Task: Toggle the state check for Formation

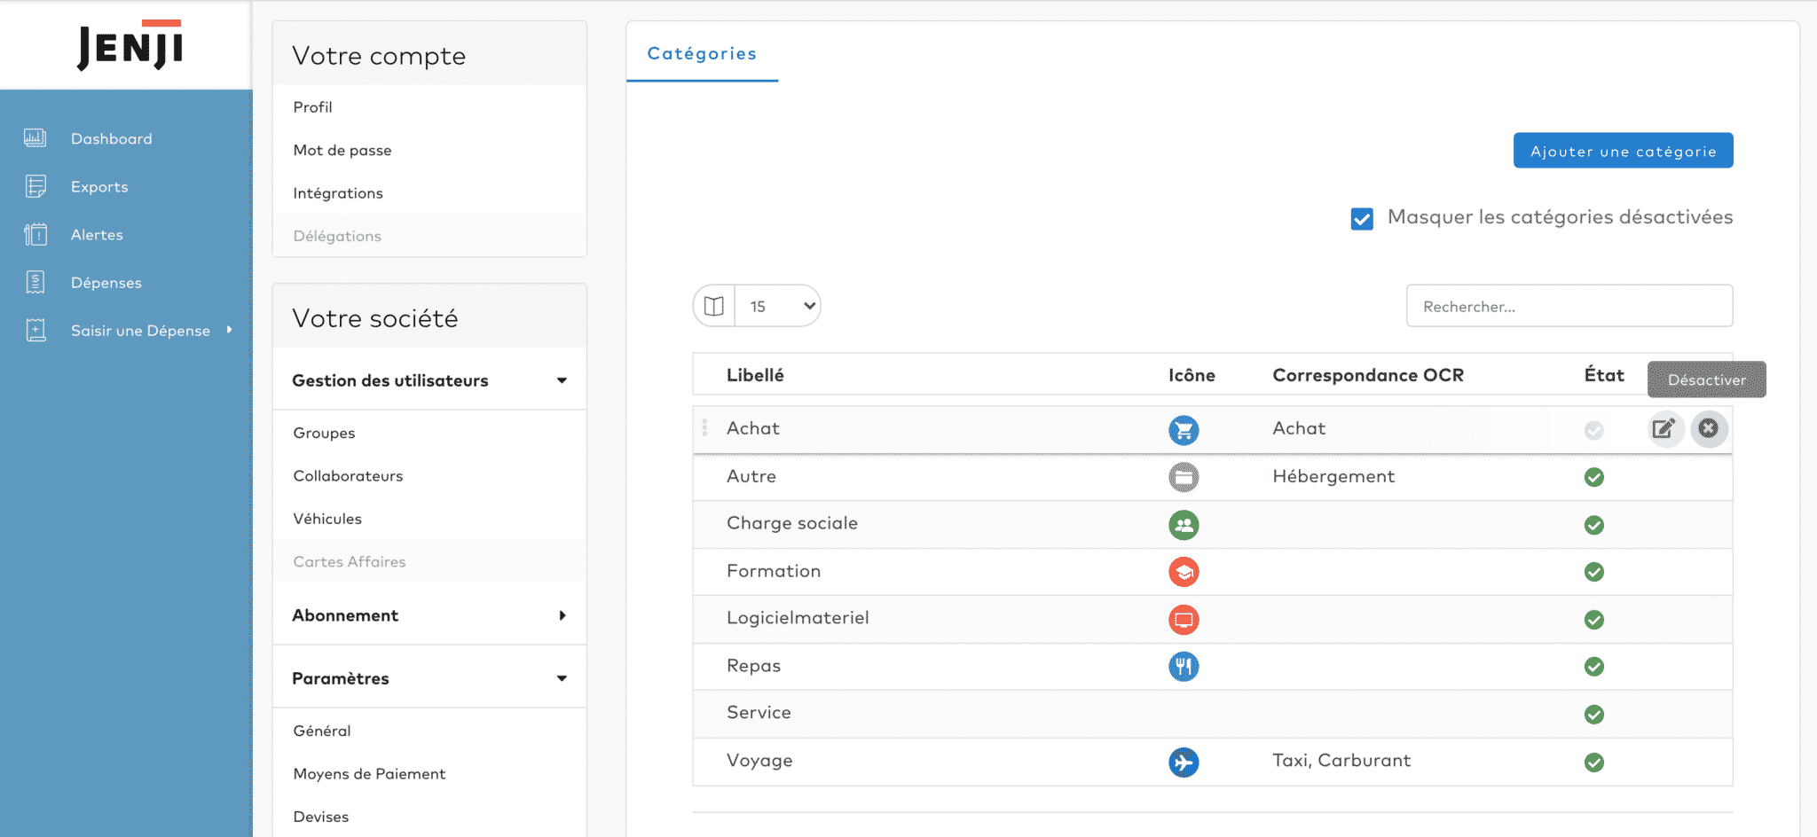Action: click(x=1594, y=572)
